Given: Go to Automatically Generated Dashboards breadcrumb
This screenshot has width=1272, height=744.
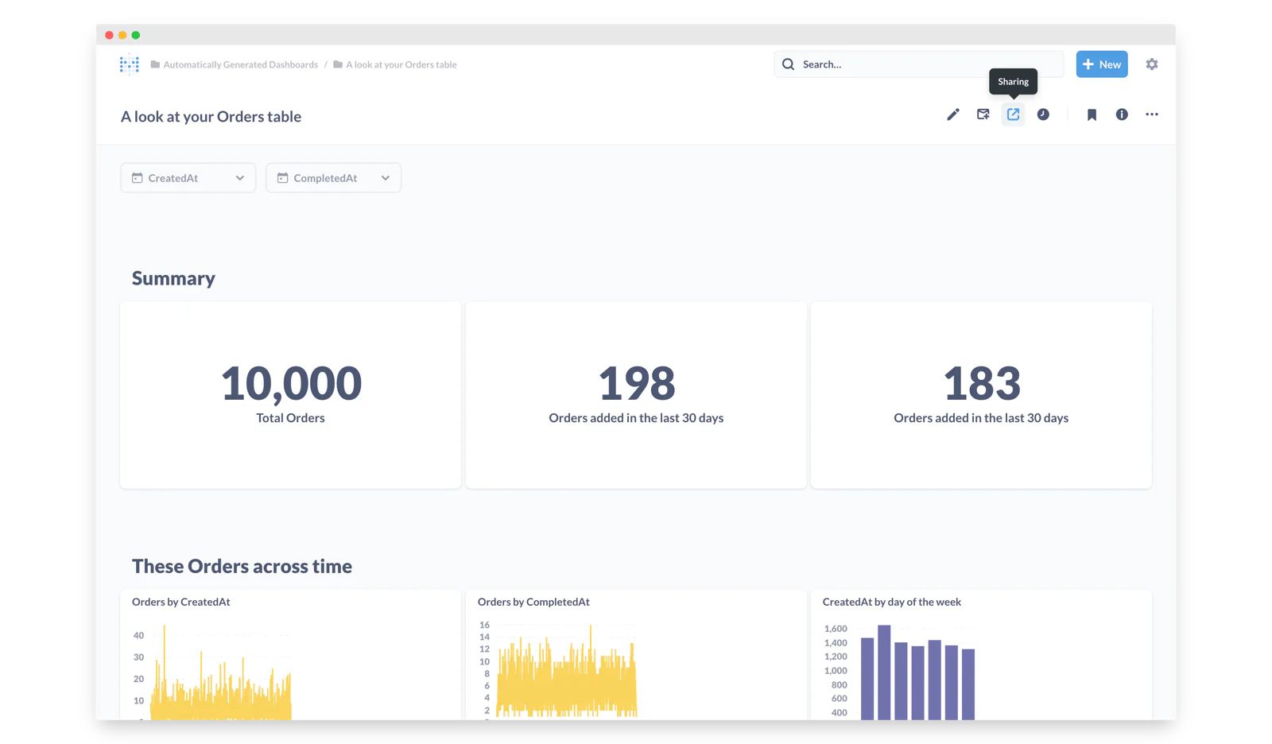Looking at the screenshot, I should coord(240,64).
